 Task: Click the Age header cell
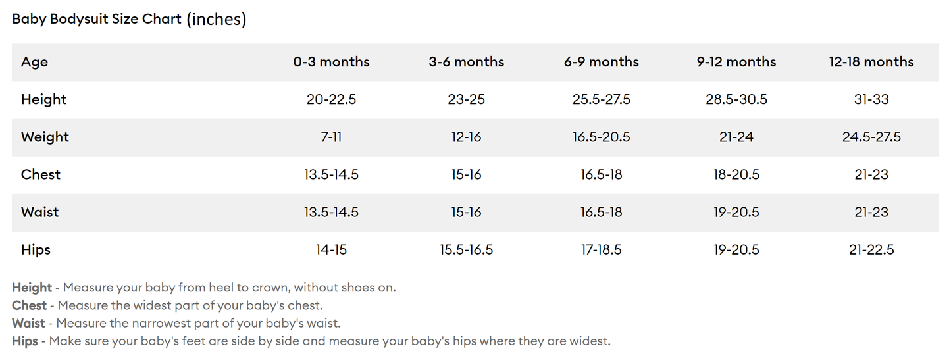(34, 62)
